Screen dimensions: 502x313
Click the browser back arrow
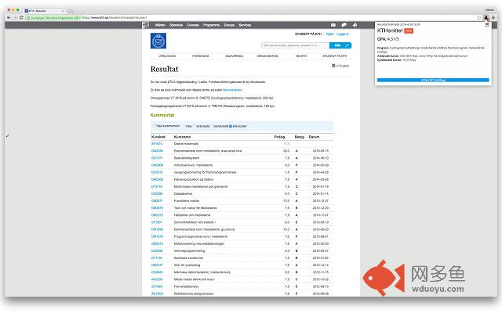tap(9, 17)
